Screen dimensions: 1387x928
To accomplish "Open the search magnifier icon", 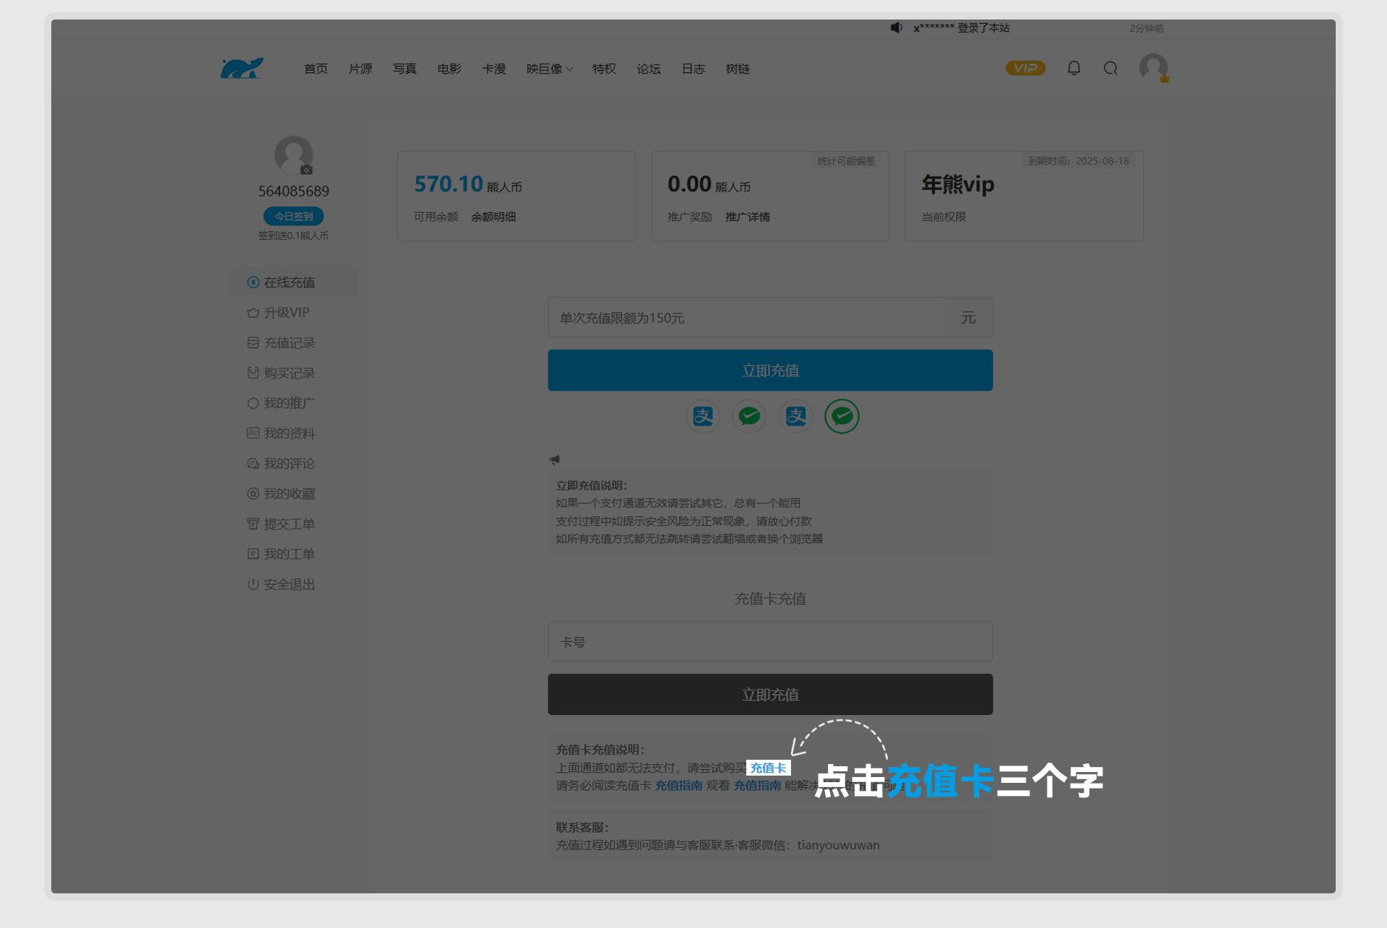I will 1111,68.
